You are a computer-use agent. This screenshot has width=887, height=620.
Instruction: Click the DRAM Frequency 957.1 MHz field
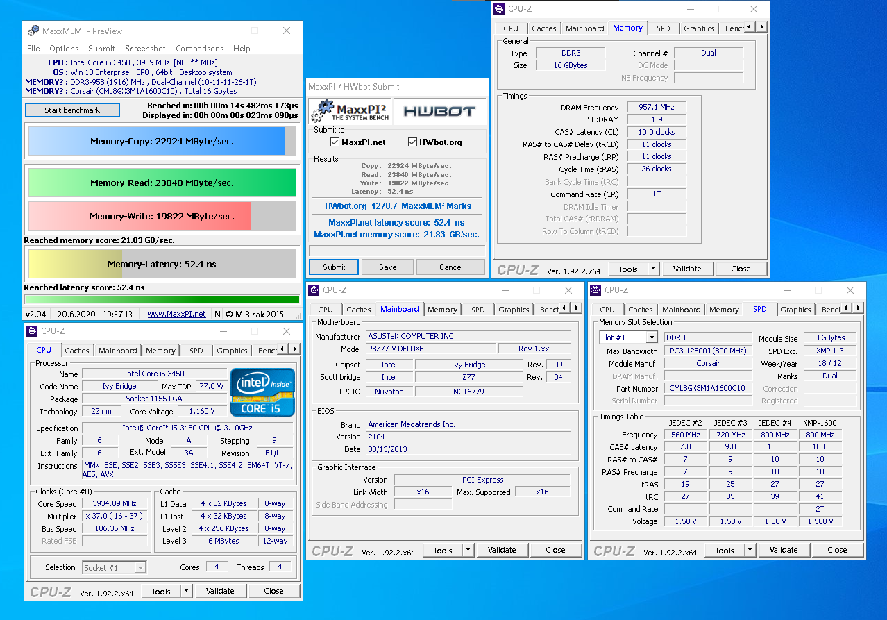click(656, 108)
